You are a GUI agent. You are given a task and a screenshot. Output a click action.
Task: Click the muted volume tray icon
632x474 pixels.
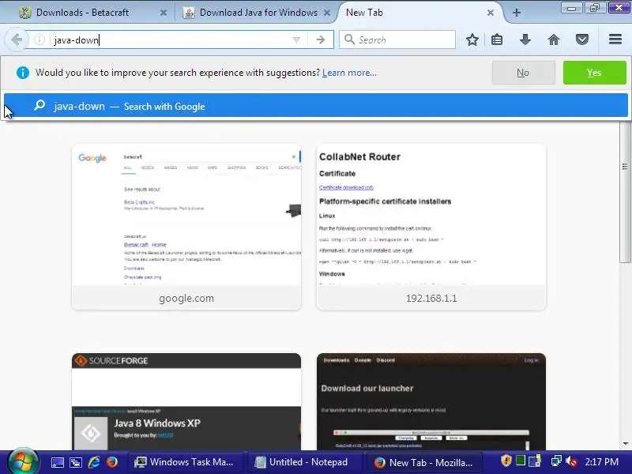[571, 461]
